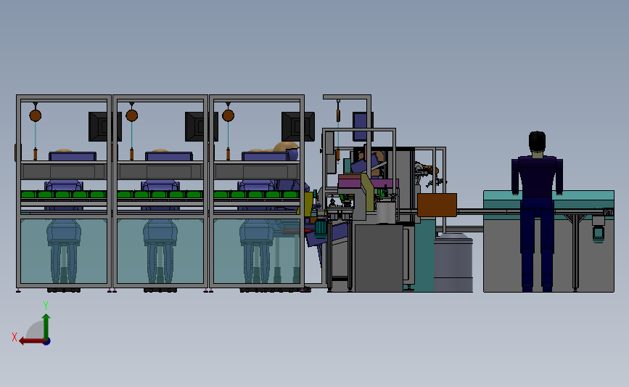The width and height of the screenshot is (629, 387).
Task: Click the red X axis arrow of triad
Action: (x=31, y=341)
